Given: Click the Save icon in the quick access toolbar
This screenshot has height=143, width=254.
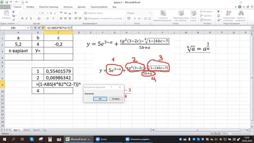Looking at the screenshot, I should click(x=7, y=2).
